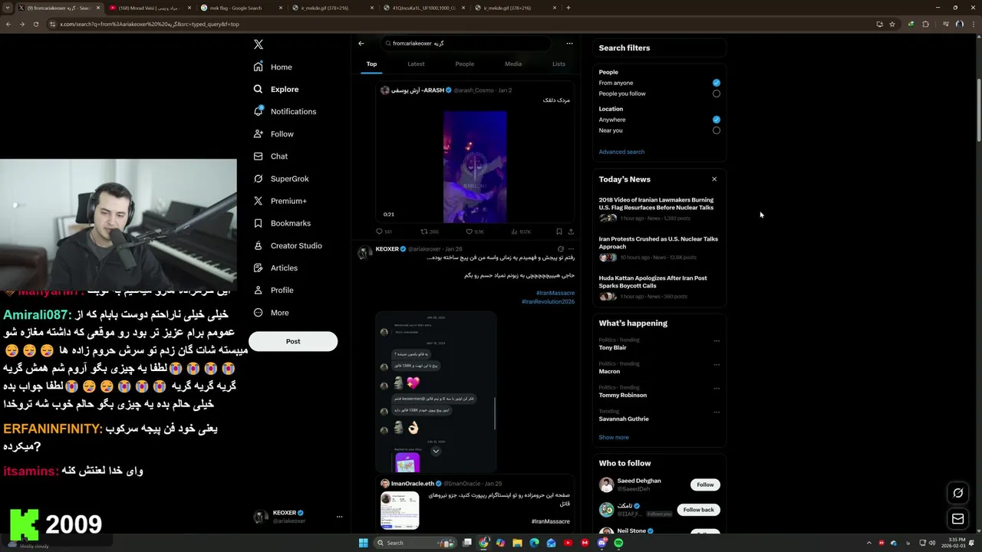Expand the chat image chevron in KEOXER post

436,451
